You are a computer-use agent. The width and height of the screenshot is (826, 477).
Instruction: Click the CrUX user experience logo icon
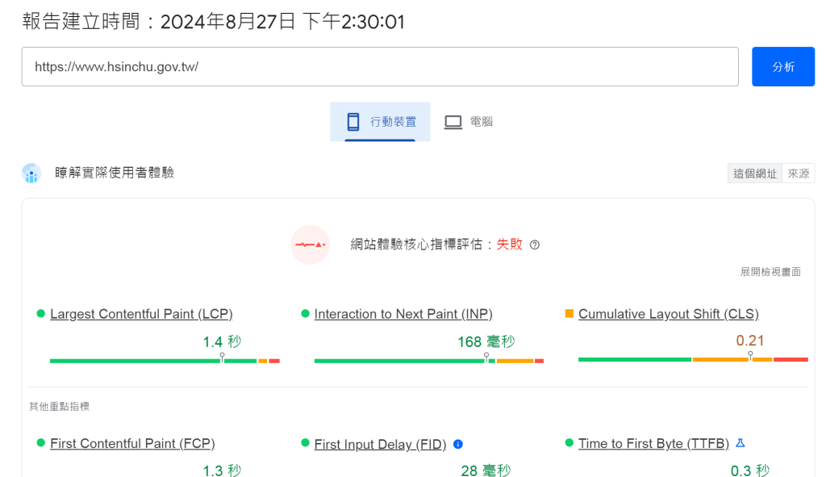pos(31,173)
